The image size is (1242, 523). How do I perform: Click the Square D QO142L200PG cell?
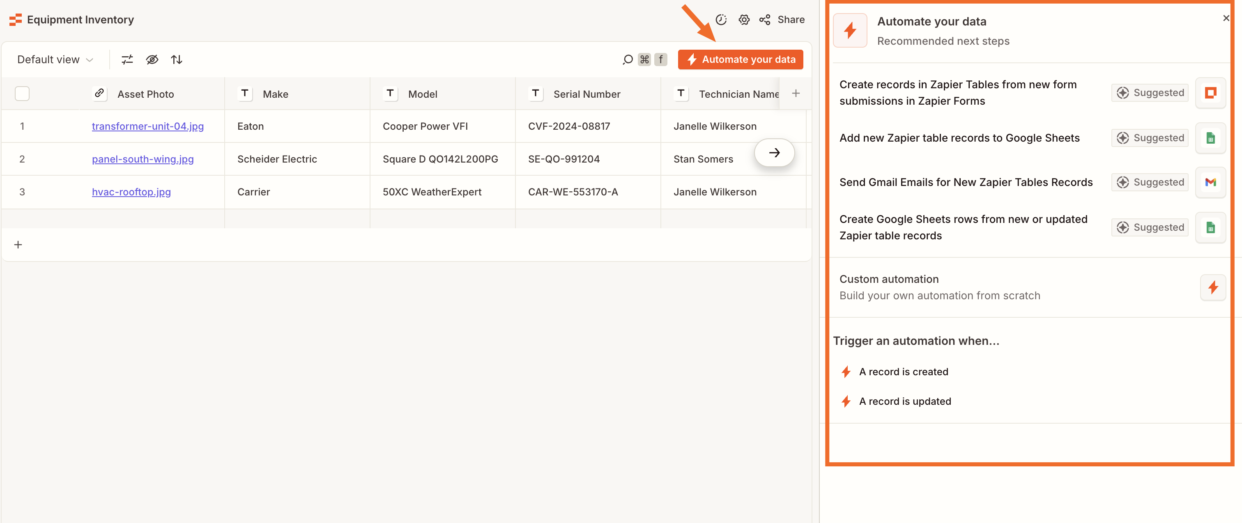coord(443,159)
